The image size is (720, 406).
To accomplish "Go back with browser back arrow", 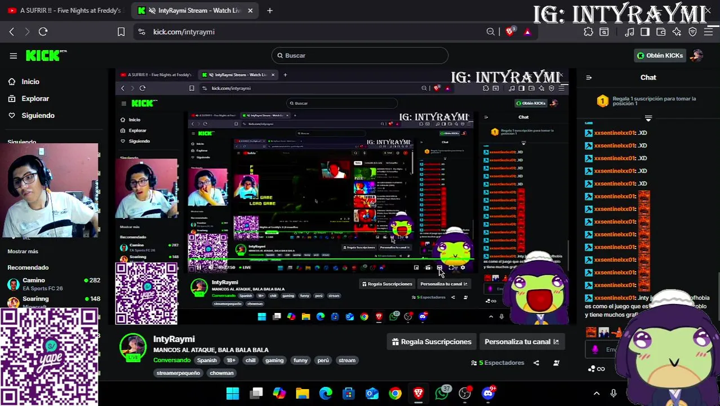I will pyautogui.click(x=11, y=32).
